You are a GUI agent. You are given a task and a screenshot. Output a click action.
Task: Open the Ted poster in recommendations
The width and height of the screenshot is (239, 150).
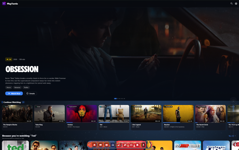15,145
